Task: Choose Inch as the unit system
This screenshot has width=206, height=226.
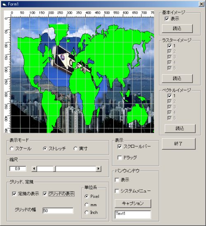Action: coord(87,212)
